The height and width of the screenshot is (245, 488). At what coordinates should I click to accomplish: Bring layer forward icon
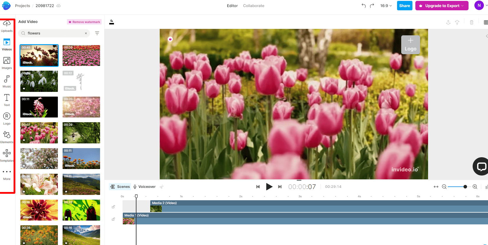[x=448, y=22]
